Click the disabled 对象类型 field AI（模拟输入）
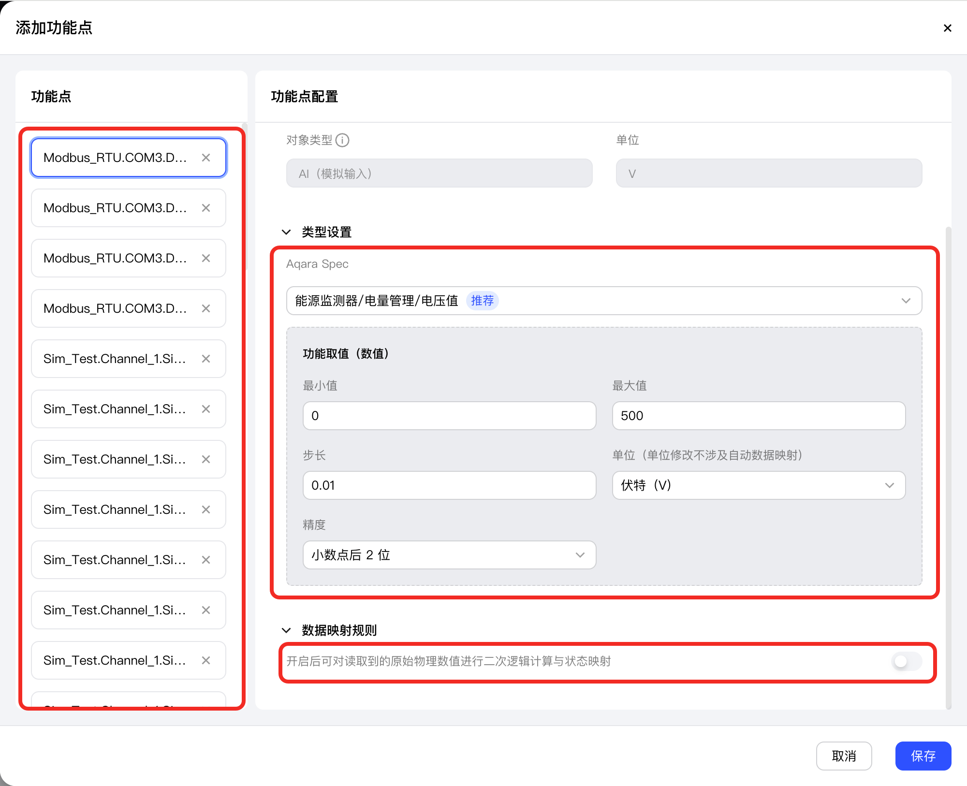This screenshot has height=786, width=967. 439,174
